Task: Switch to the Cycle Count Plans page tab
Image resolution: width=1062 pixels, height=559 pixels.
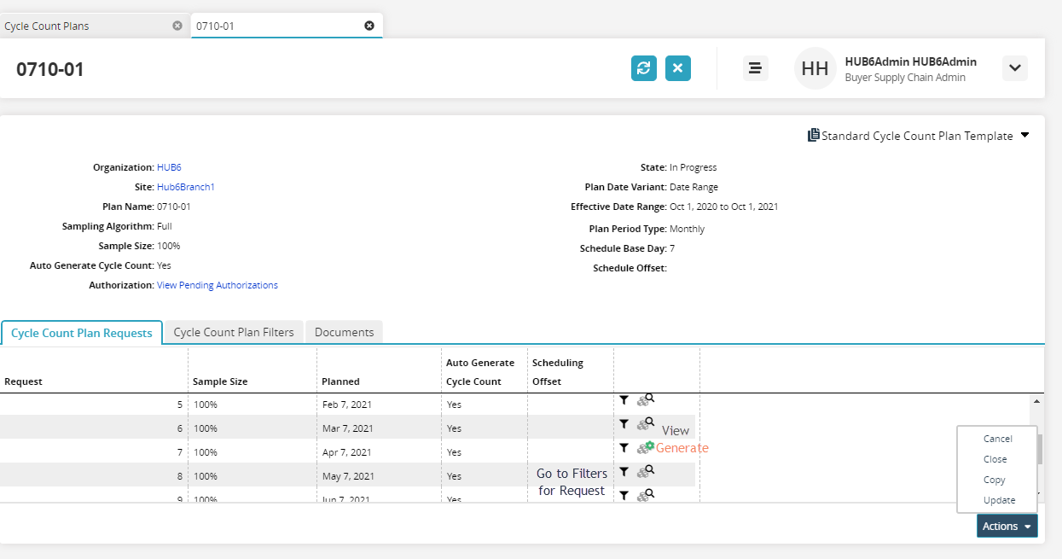Action: (47, 26)
